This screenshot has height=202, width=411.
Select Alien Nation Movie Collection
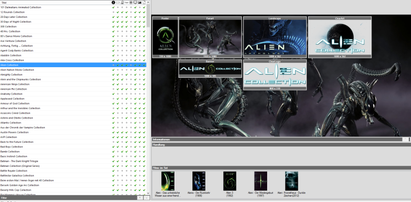click(x=73, y=70)
